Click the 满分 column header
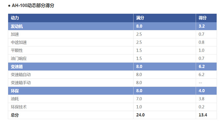This screenshot has width=224, height=126. tap(140, 18)
